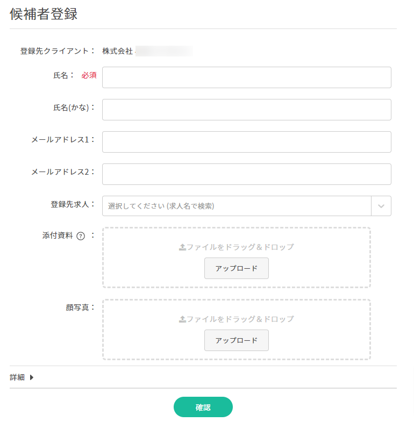414x429 pixels.
Task: Click 顔写真 drag-and-drop text
Action: pos(240,319)
